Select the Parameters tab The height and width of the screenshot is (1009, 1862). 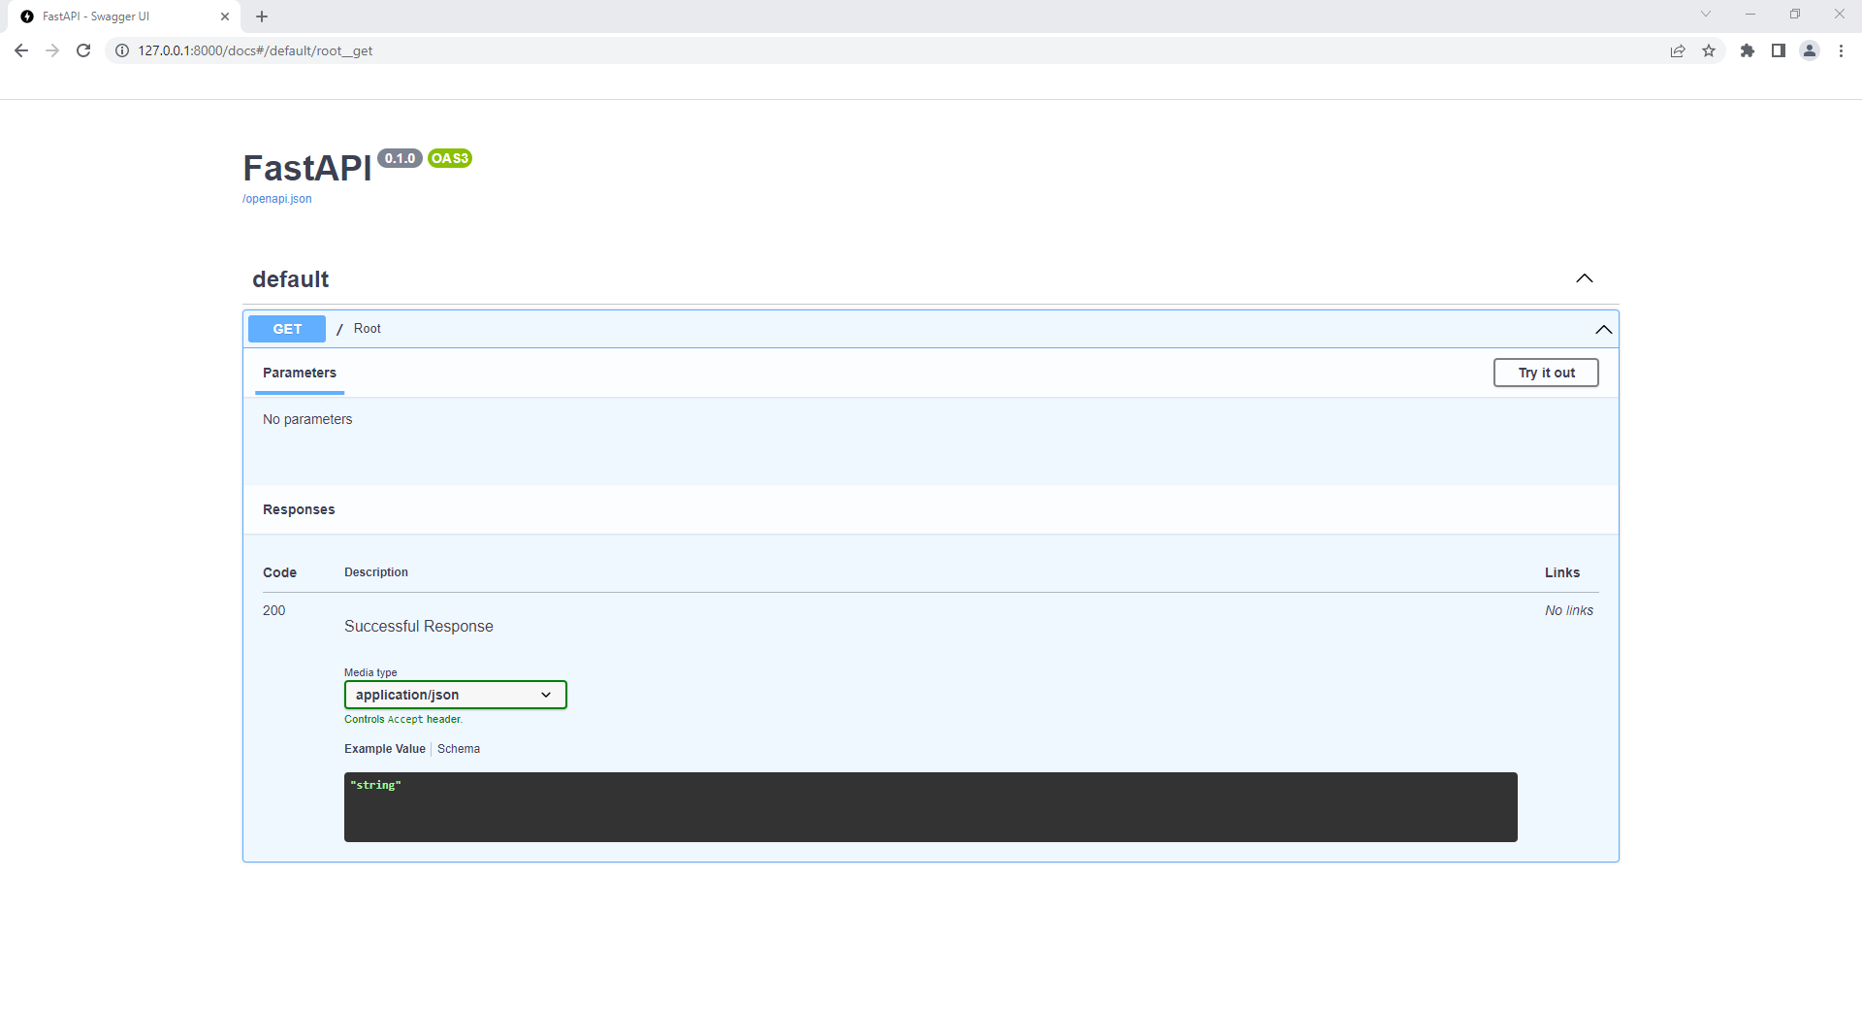pos(300,374)
